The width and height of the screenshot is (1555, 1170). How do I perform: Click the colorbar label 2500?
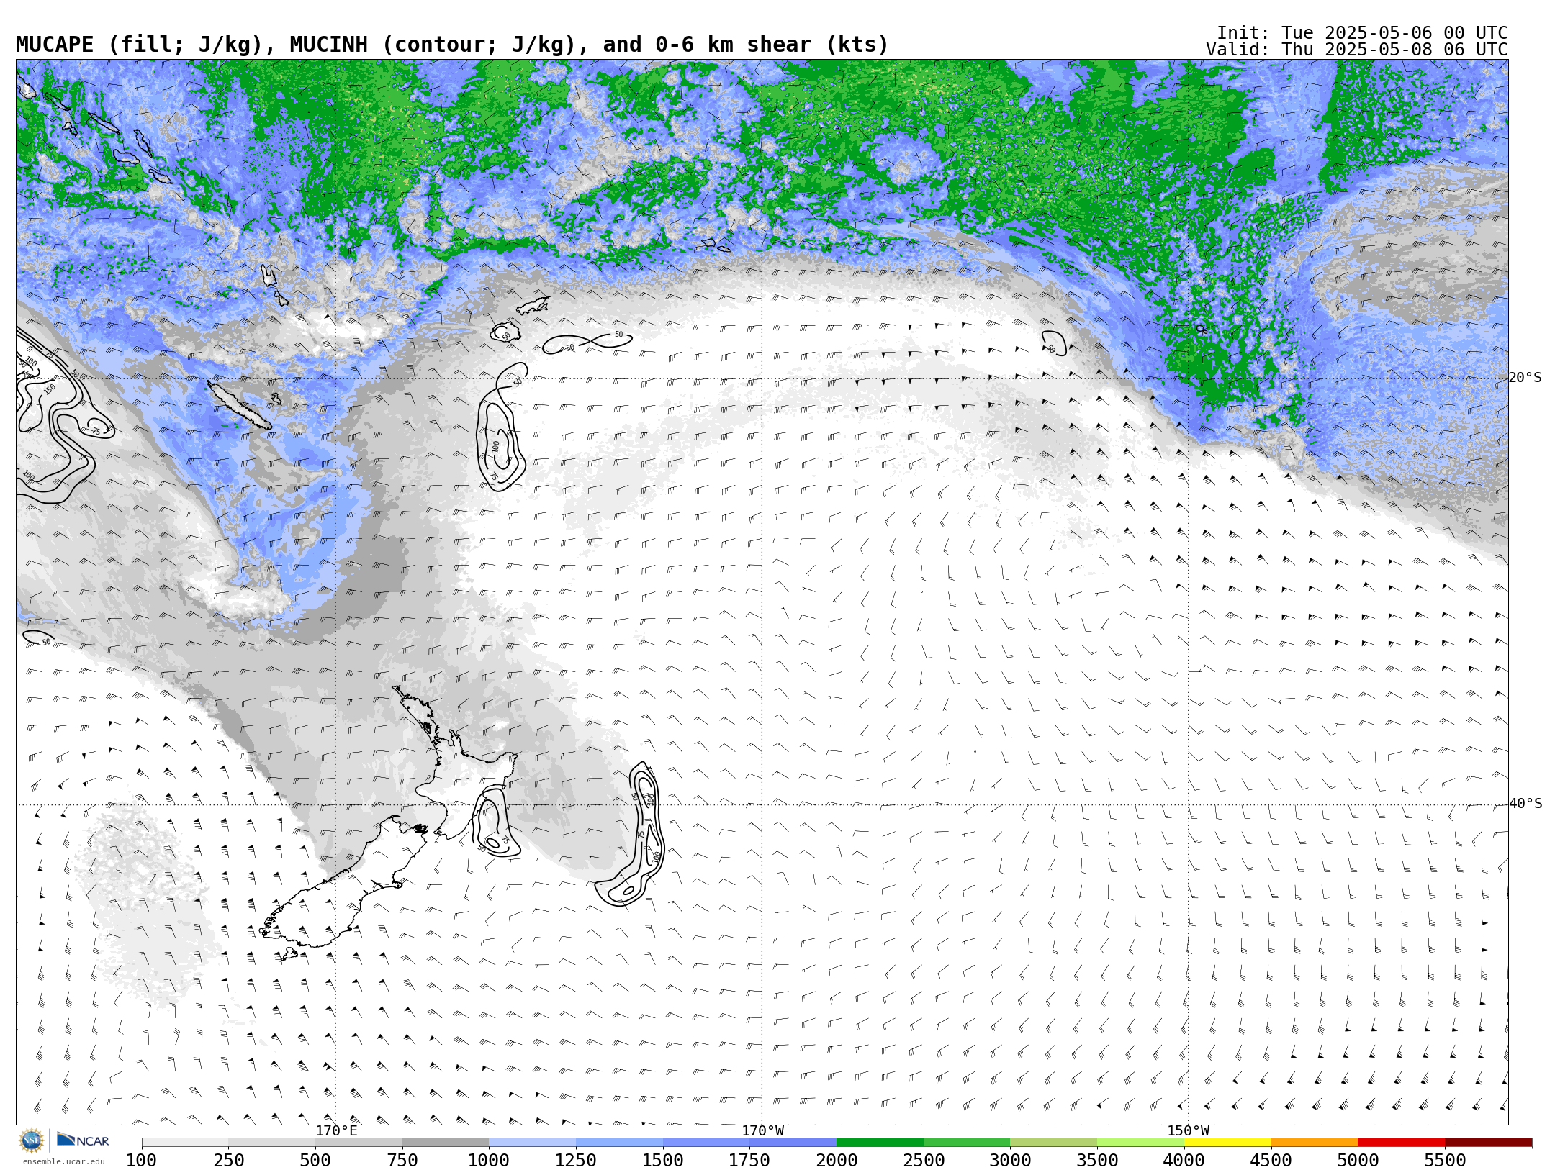924,1161
